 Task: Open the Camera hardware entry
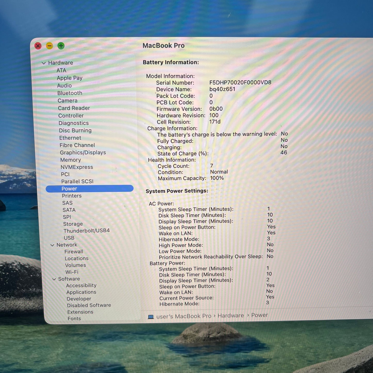(68, 101)
